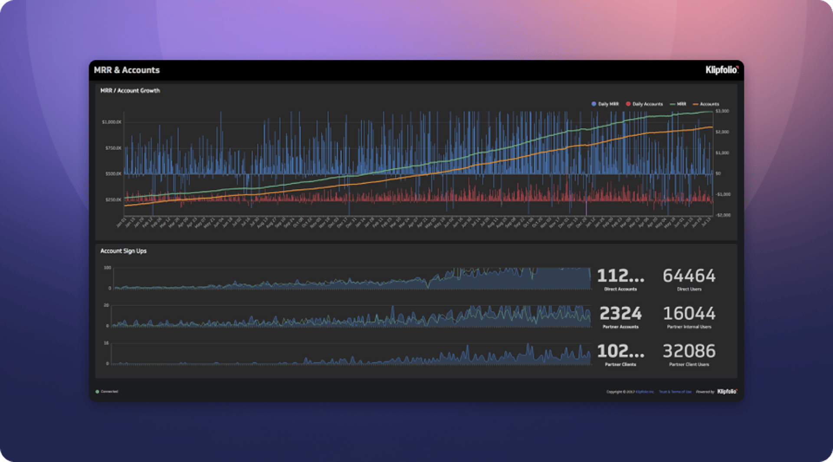Expand the MRR / Account Growth panel
Viewport: 833px width, 462px height.
[x=130, y=91]
